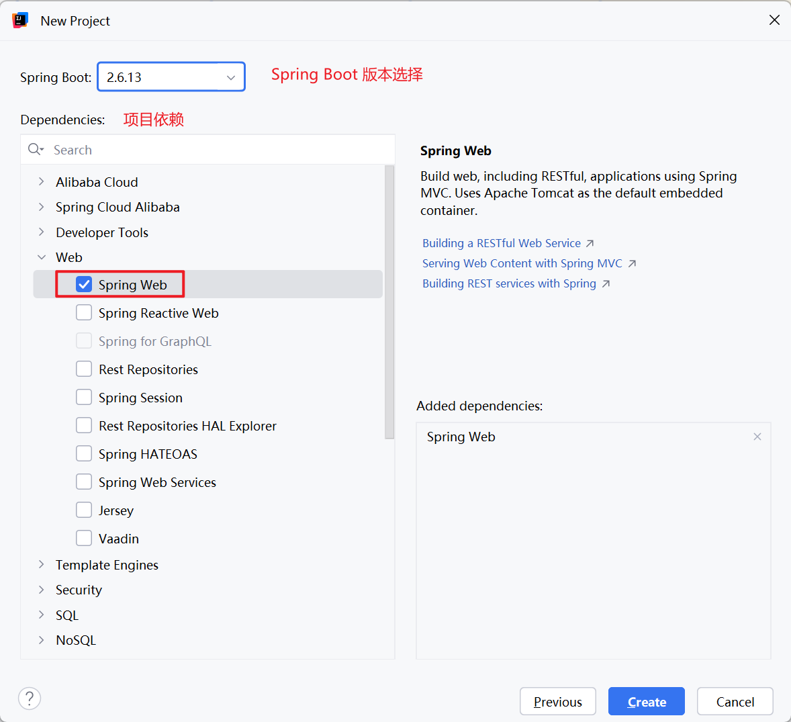Screen dimensions: 791x722
Task: Click the Previous button
Action: 558,701
